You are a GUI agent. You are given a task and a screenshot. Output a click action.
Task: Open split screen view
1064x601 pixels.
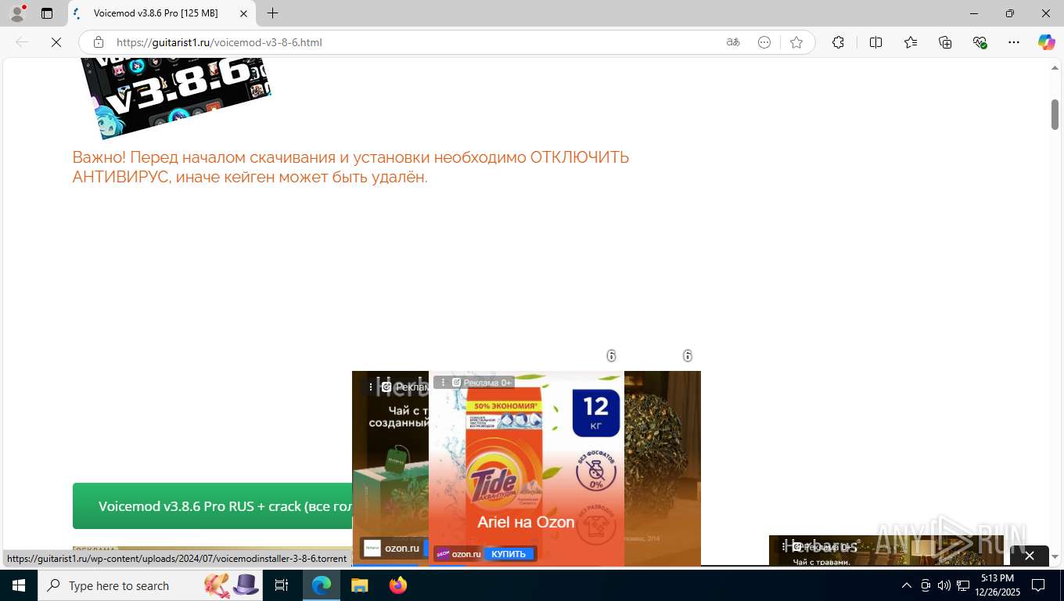(x=875, y=42)
